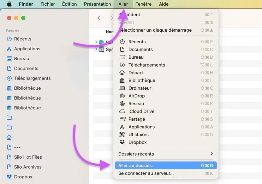Select Silo Archives in sidebar
This screenshot has width=262, height=184.
point(28,167)
